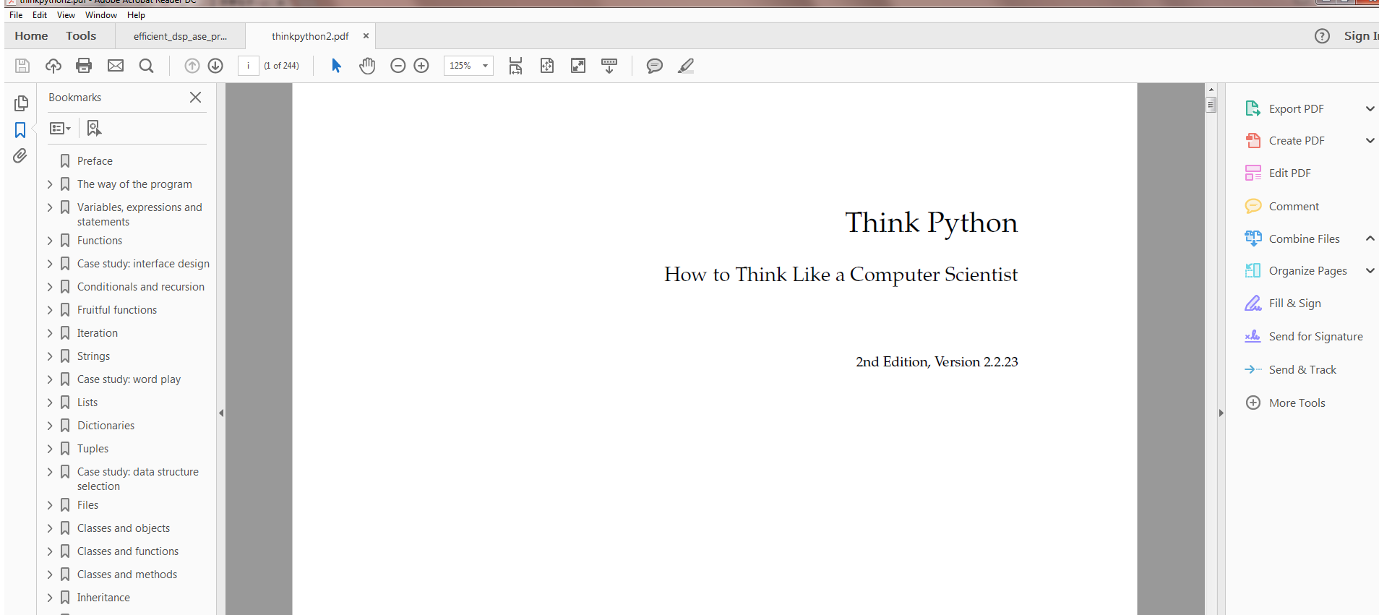Expand Organize Pages options
This screenshot has height=615, width=1379.
click(1370, 270)
